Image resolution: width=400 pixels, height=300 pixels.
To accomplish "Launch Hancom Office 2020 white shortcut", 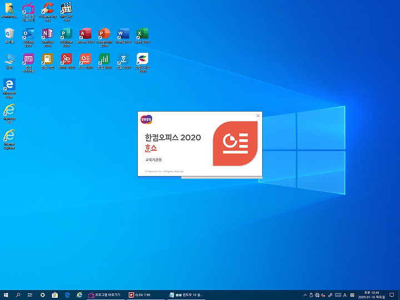I will coord(142,63).
